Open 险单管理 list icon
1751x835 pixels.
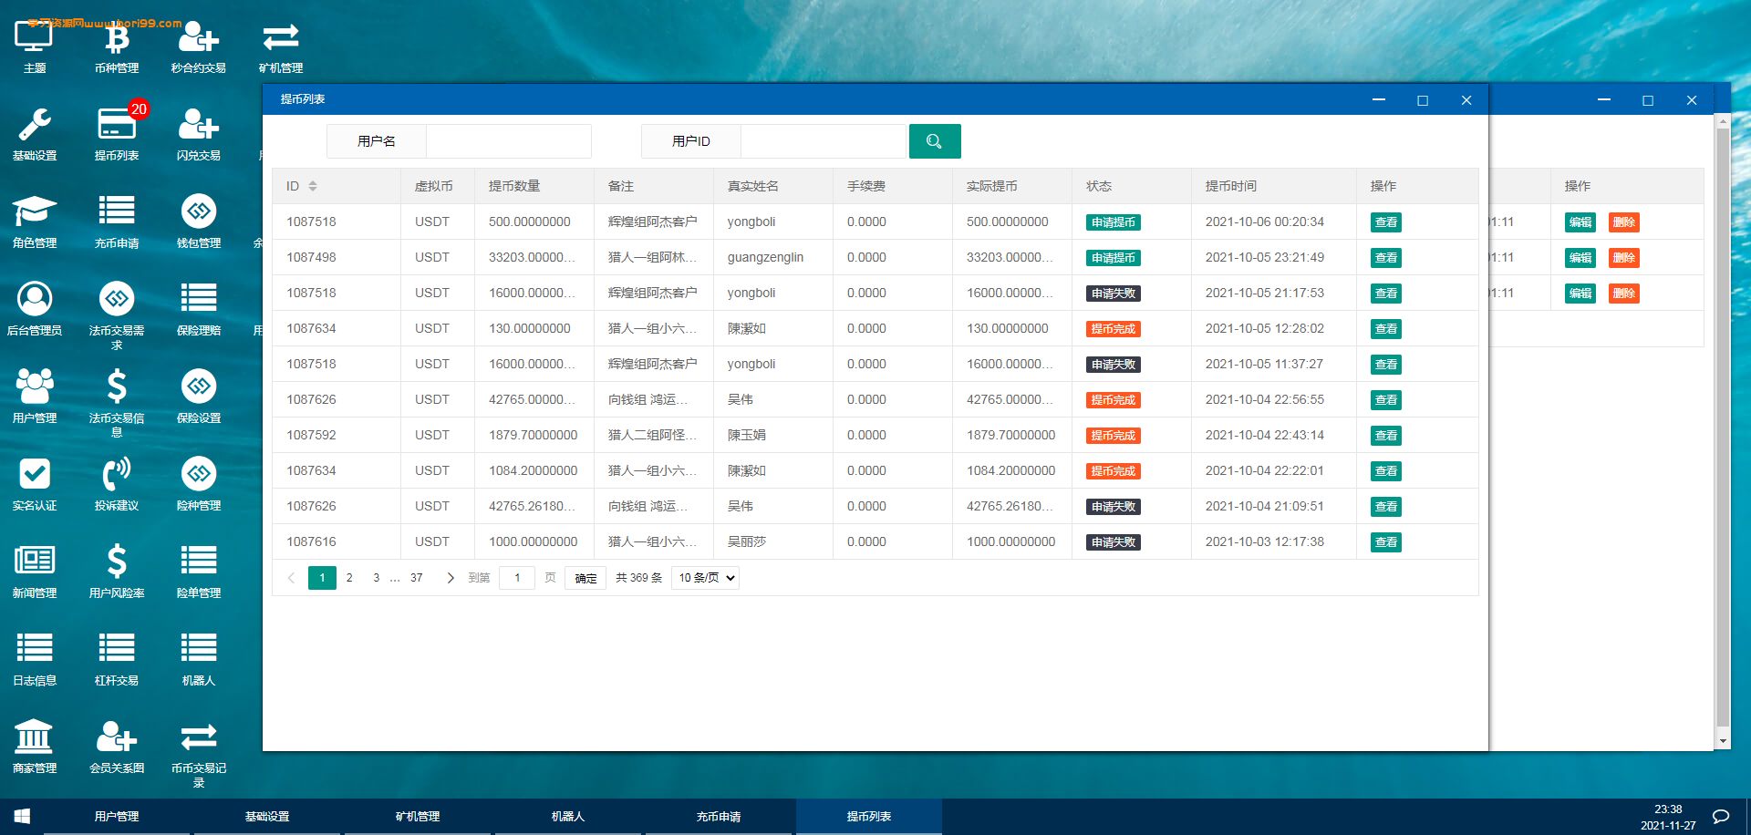tap(199, 571)
